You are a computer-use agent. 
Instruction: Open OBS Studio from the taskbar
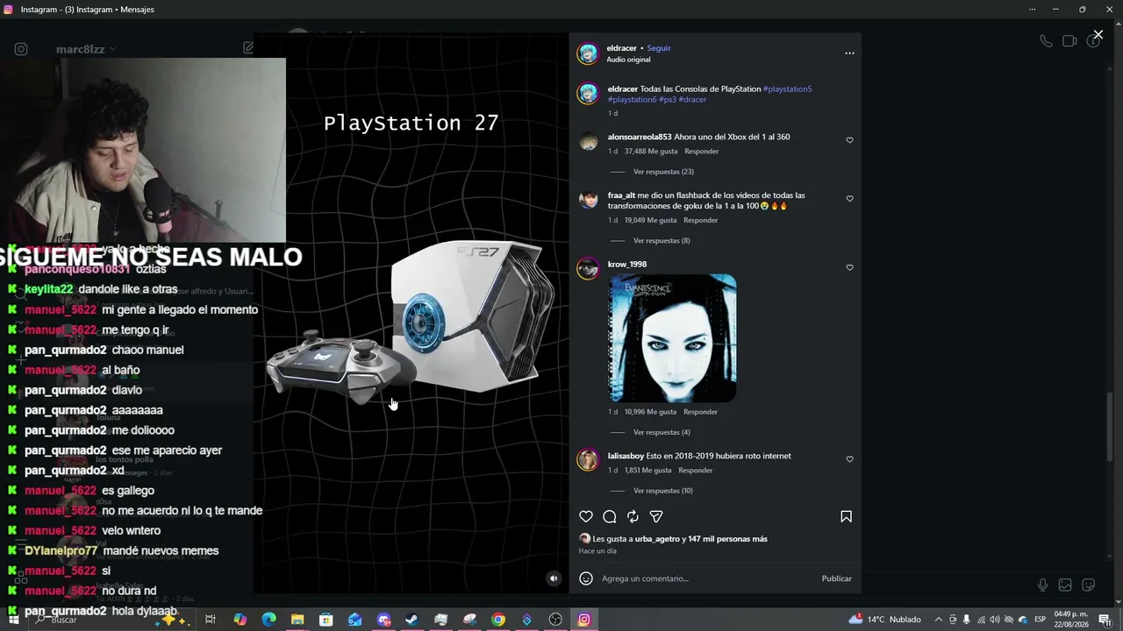click(x=555, y=620)
